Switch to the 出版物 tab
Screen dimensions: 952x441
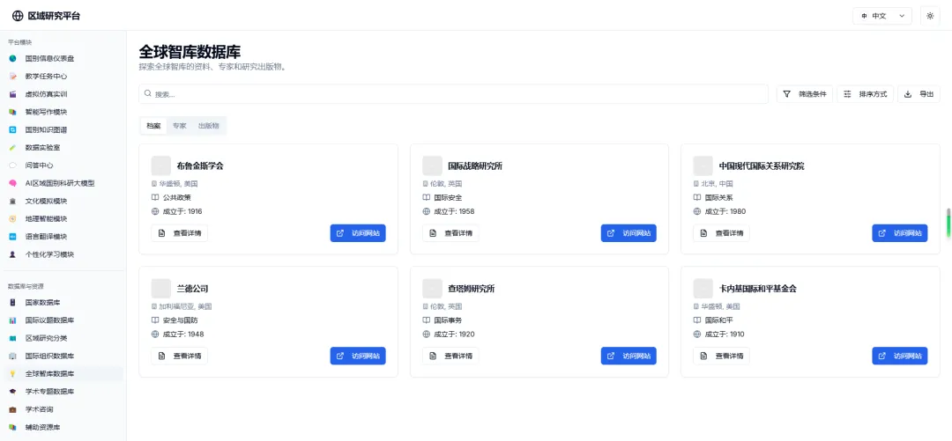208,126
